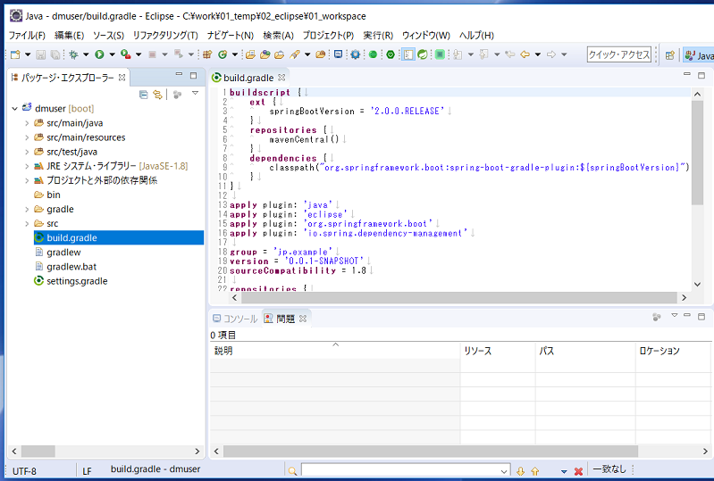The height and width of the screenshot is (481, 714).
Task: Go to Previous Annotation icon
Action: tap(483, 54)
